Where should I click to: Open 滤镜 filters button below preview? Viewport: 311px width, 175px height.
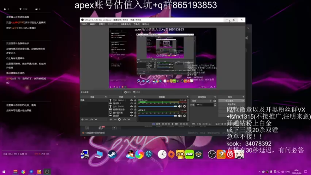point(137,92)
